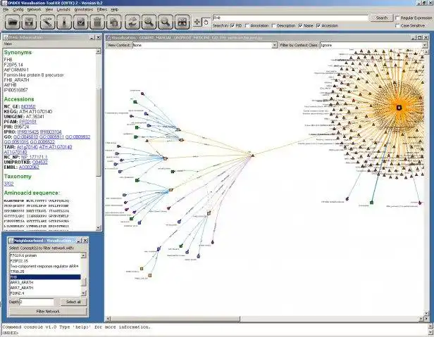434x337 pixels.
Task: Click the search text input field
Action: 290,18
